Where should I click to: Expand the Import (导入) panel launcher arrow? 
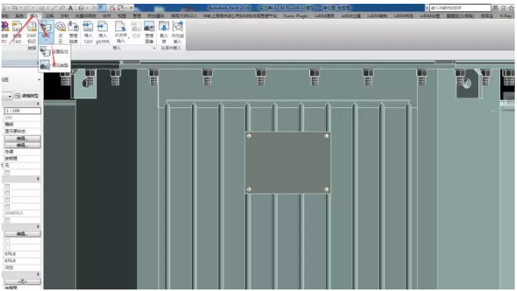[x=154, y=48]
